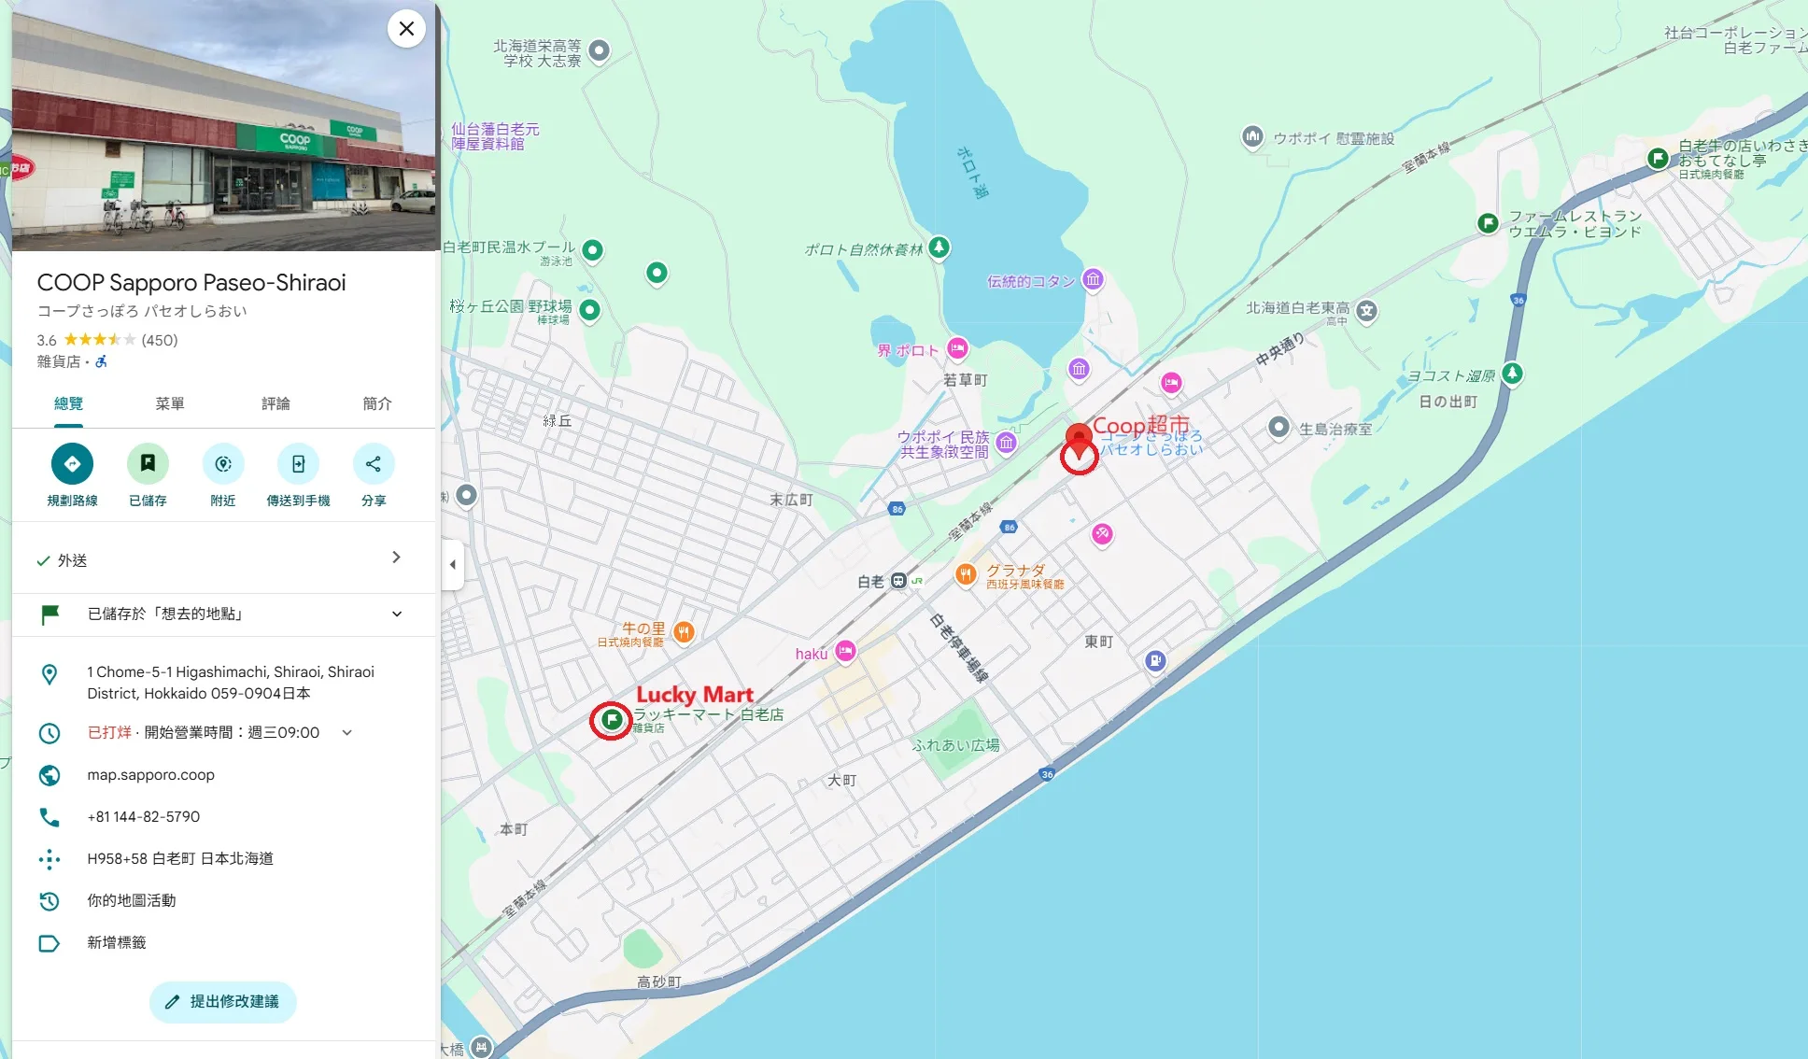This screenshot has height=1059, width=1808.
Task: Switch to the 簡介 about tab
Action: click(377, 403)
